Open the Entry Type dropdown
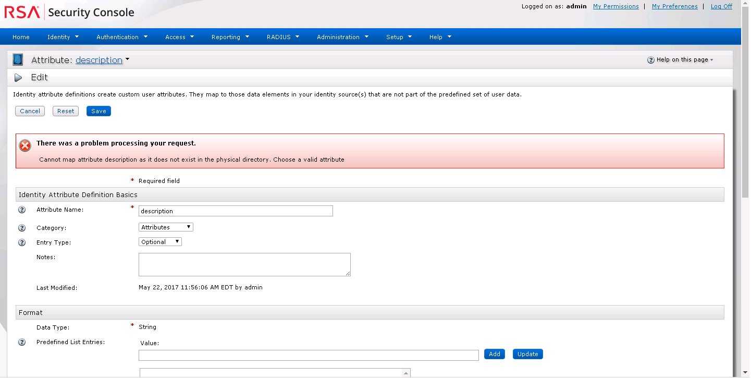Viewport: 751px width, 378px height. [x=160, y=242]
